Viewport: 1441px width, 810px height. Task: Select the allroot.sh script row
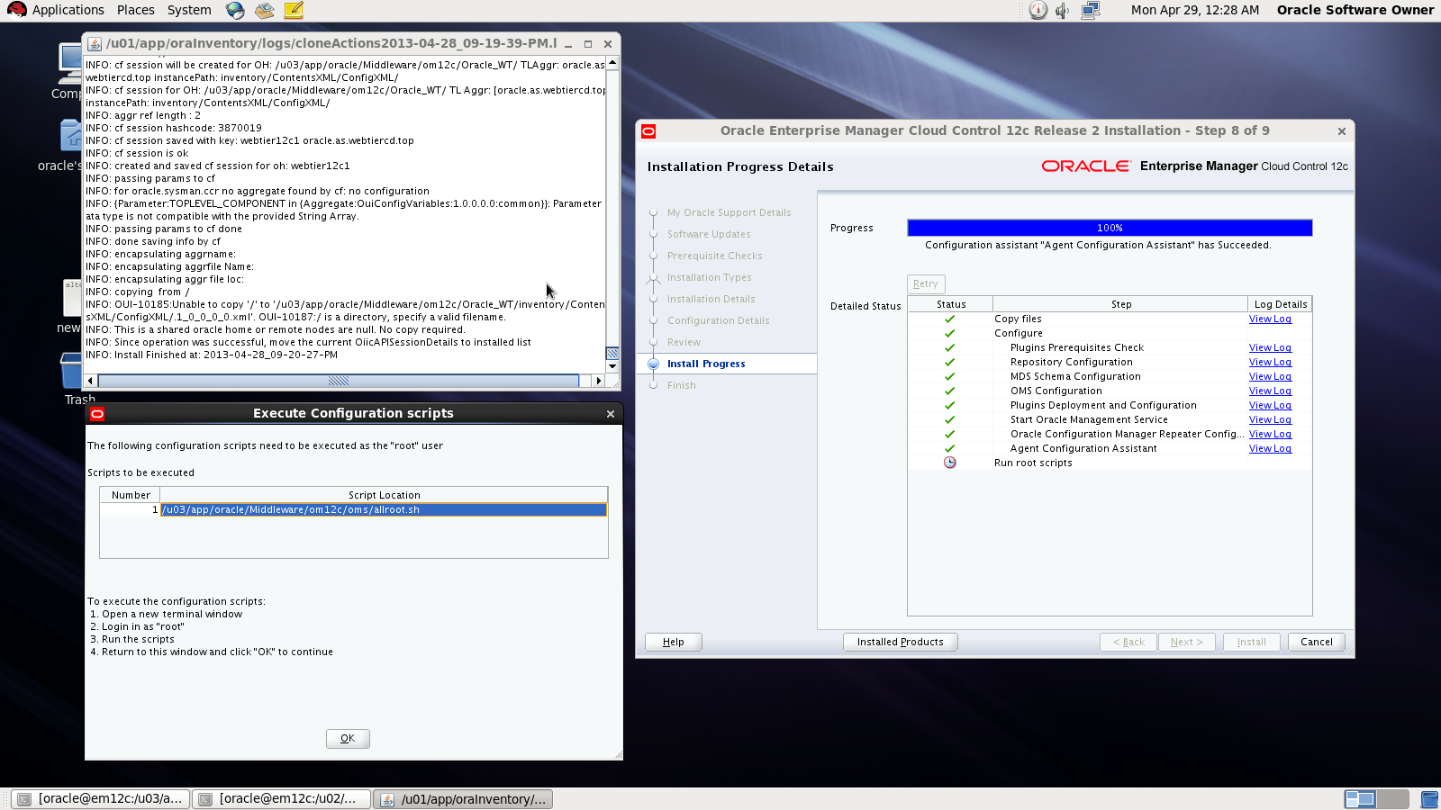coord(383,510)
